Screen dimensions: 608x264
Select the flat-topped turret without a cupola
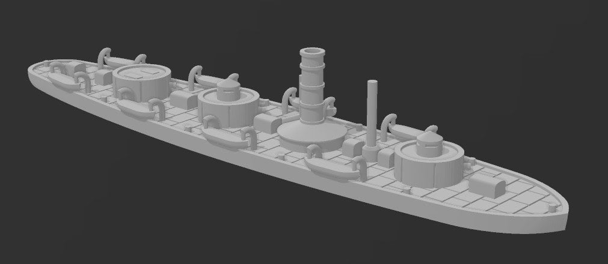(x=142, y=83)
